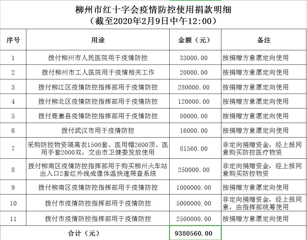
Task: Select cell '拨付柳州市工人医院用于疫情相关工作'
Action: [98, 72]
